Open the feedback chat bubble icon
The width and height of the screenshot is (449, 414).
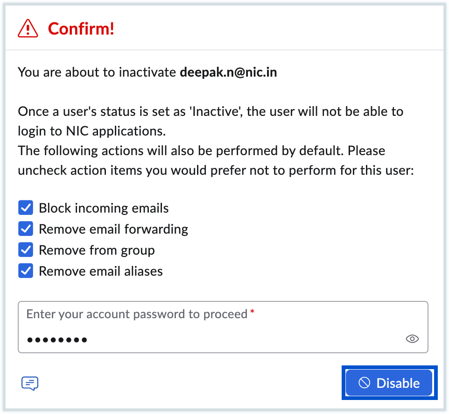point(30,384)
